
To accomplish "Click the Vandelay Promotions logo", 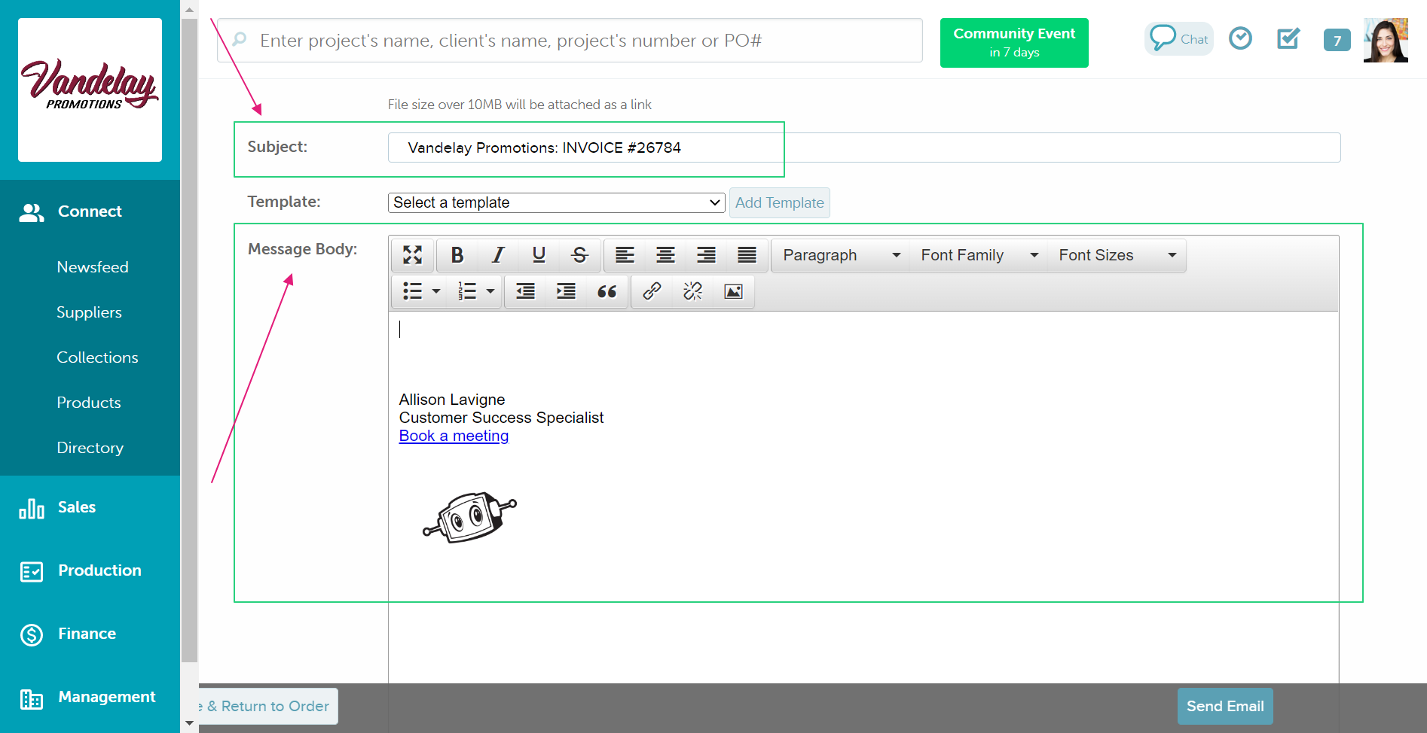I will pyautogui.click(x=90, y=90).
